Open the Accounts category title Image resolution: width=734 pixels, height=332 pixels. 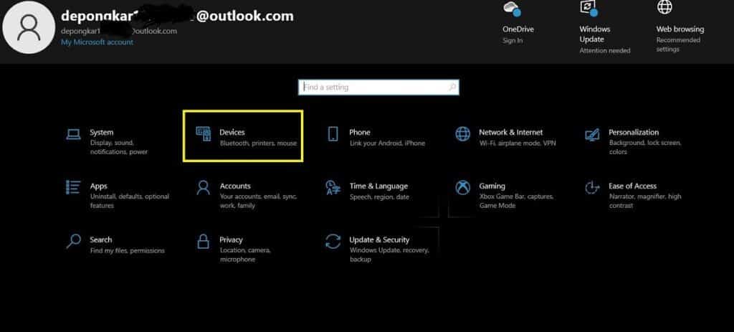tap(235, 186)
